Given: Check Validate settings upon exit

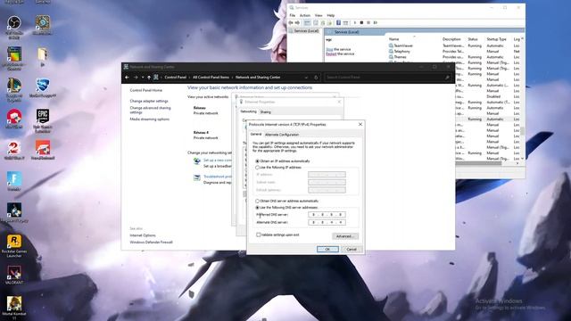Looking at the screenshot, I should [258, 235].
